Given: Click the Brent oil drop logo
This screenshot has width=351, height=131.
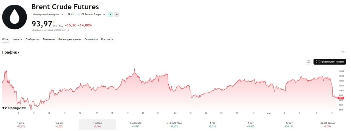Looking at the screenshot, I should [x=15, y=17].
